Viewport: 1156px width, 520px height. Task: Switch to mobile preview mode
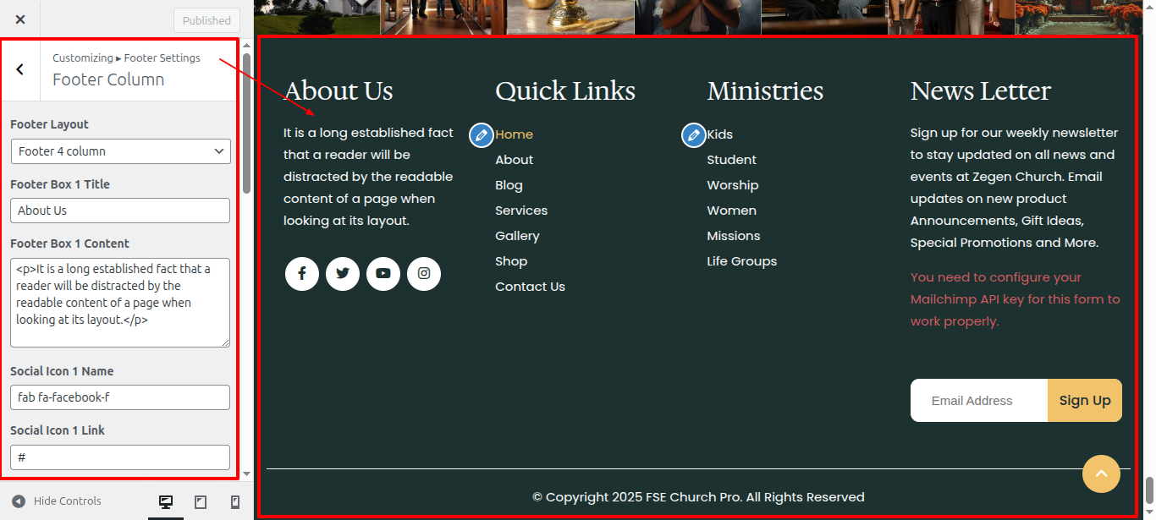click(x=235, y=501)
